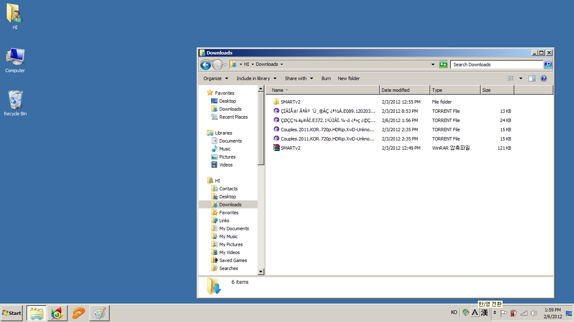This screenshot has height=322, width=574.
Task: Click Burn in the toolbar
Action: click(x=326, y=78)
